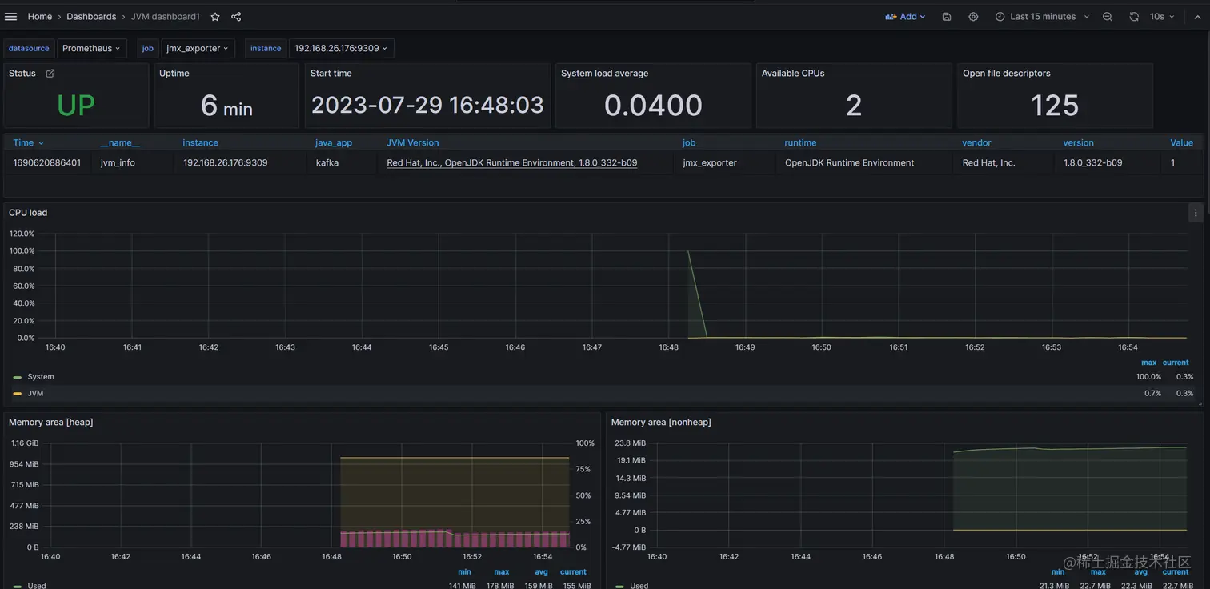Star the JVM dashboard1 as favorite
This screenshot has width=1210, height=589.
click(215, 16)
